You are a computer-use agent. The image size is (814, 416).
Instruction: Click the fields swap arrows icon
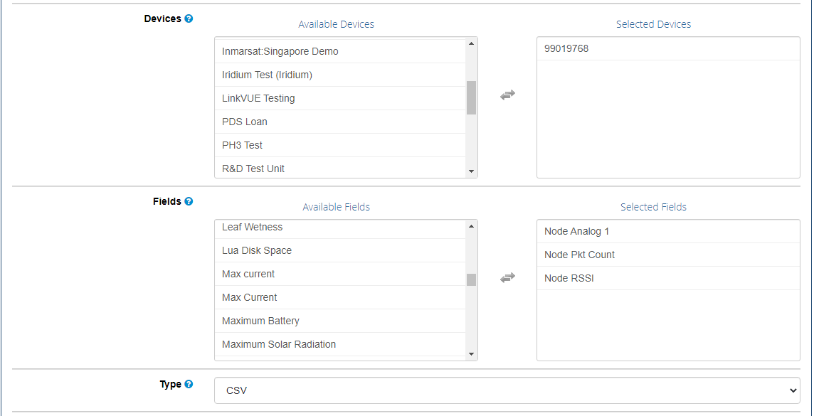click(x=507, y=278)
